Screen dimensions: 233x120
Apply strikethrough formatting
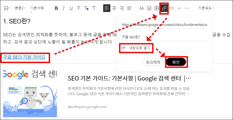pyautogui.click(x=79, y=8)
